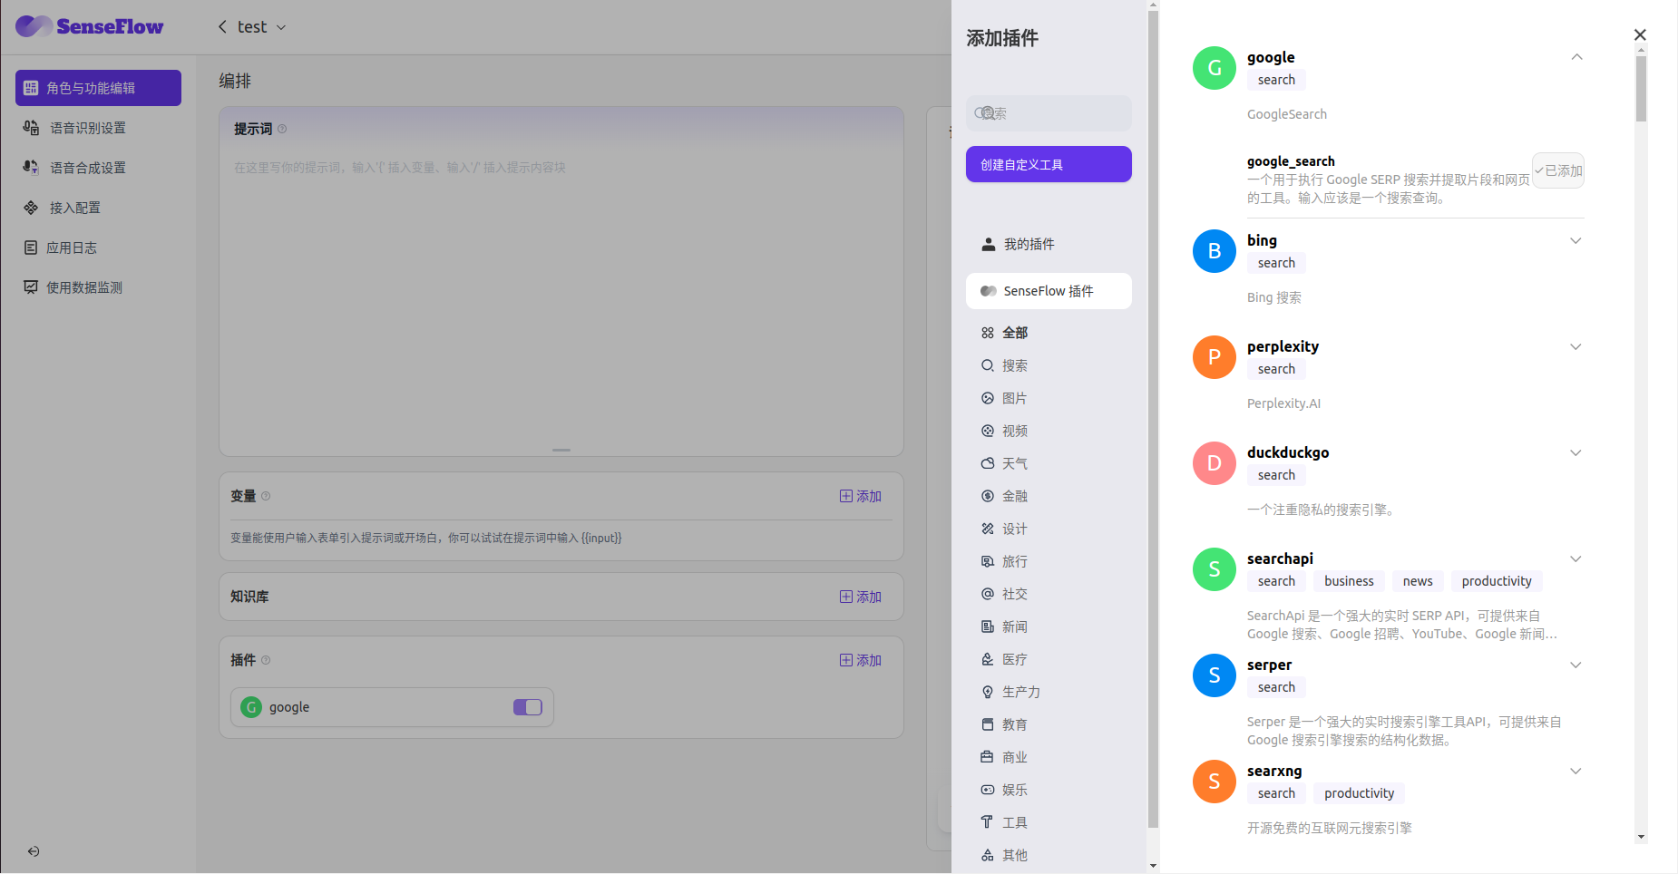Viewport: 1678px width, 874px height.
Task: Filter plugins by 金融 category
Action: pyautogui.click(x=1005, y=496)
